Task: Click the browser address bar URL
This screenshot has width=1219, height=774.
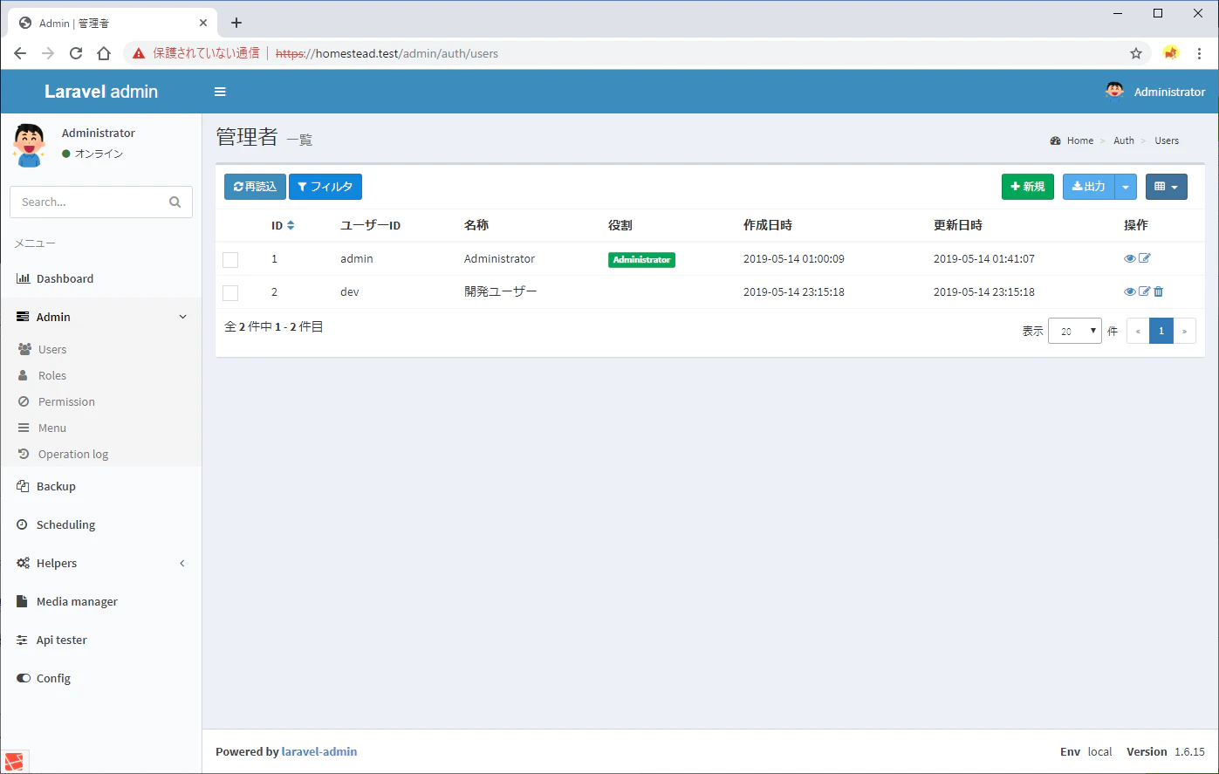Action: click(387, 53)
